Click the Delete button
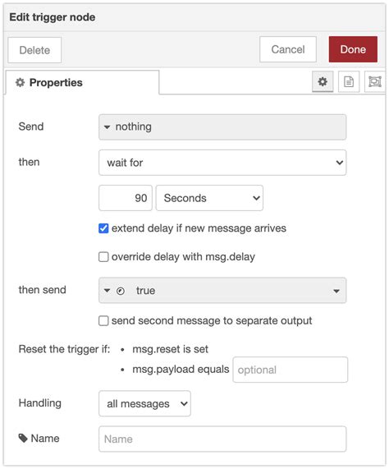Screen dimensions: 389x469 tap(34, 50)
